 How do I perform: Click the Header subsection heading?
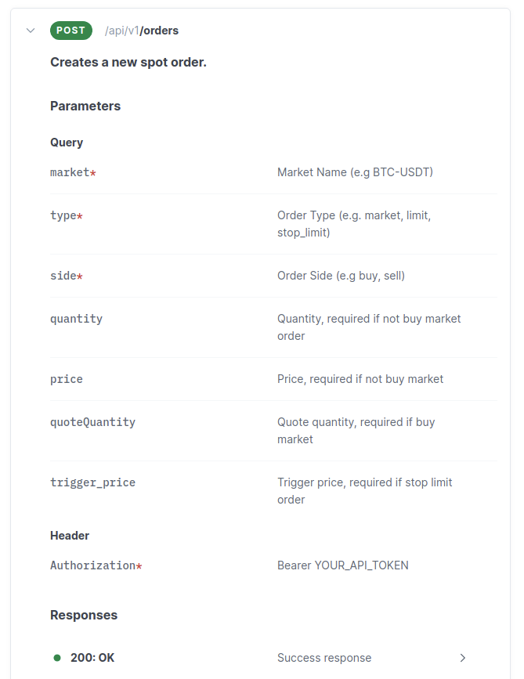[x=70, y=536]
